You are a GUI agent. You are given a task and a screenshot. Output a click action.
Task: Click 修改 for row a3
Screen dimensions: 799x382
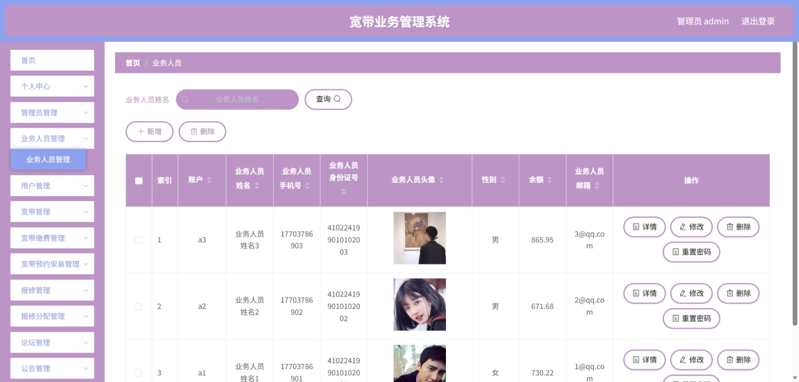point(691,227)
